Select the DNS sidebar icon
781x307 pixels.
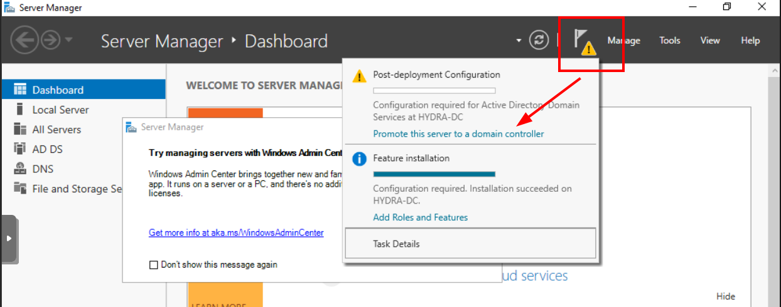coord(20,169)
